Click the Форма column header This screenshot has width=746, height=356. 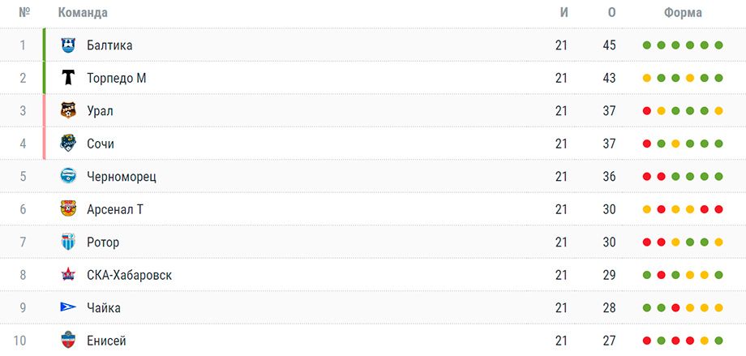[683, 12]
